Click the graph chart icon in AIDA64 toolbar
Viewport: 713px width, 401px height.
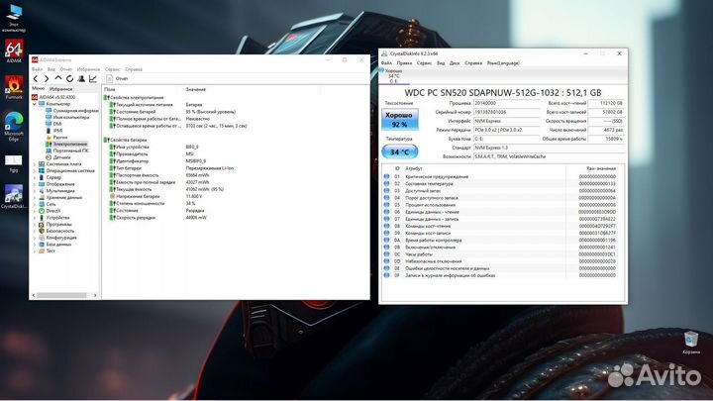[93, 78]
